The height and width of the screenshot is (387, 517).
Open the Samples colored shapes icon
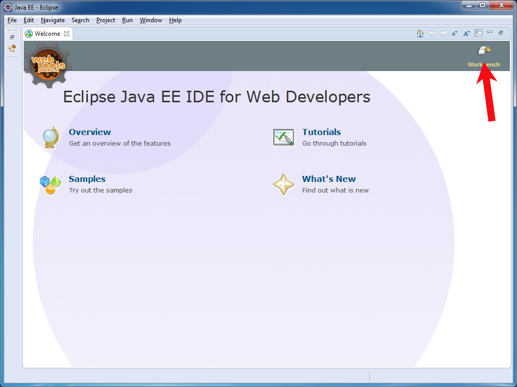(50, 185)
